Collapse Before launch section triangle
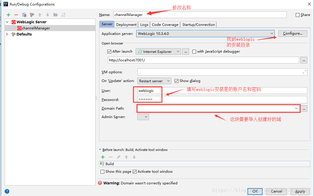The image size is (314, 196). pyautogui.click(x=100, y=150)
